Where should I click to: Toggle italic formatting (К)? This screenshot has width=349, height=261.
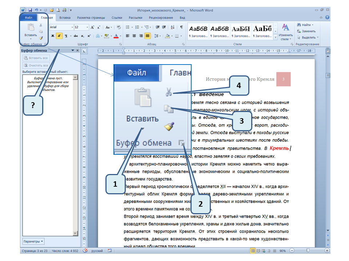click(59, 36)
